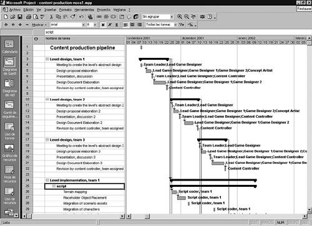
Task: Zoom out of the Gantt timescale
Action: pyautogui.click(x=187, y=17)
